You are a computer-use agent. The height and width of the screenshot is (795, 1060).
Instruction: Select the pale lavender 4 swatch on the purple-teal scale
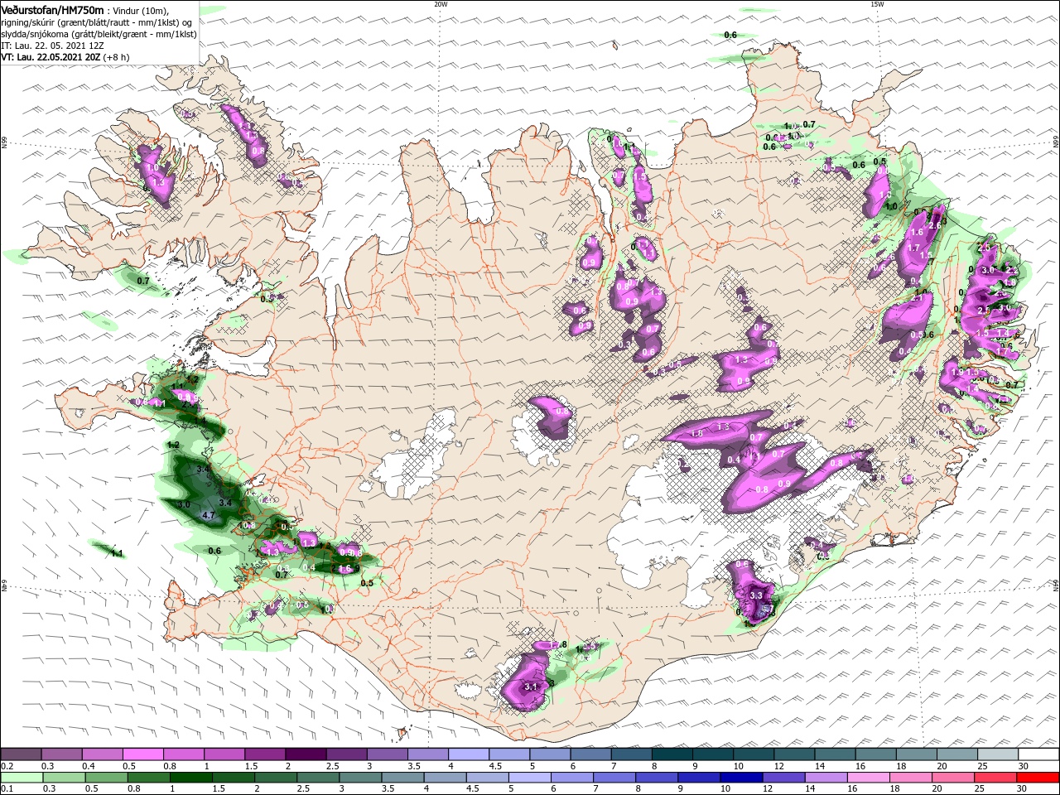469,754
